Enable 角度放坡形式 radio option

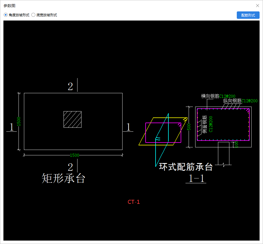[x=5, y=15]
